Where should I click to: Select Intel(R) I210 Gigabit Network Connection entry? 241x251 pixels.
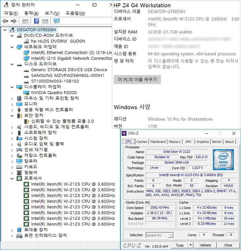point(71,59)
